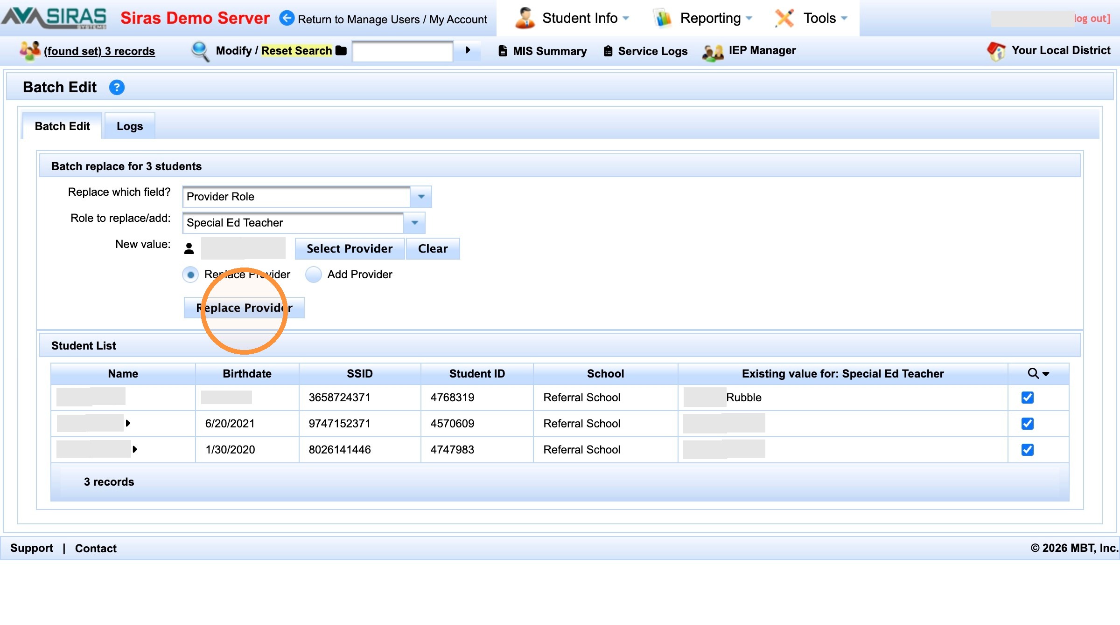Click the Reporting chart icon

663,19
